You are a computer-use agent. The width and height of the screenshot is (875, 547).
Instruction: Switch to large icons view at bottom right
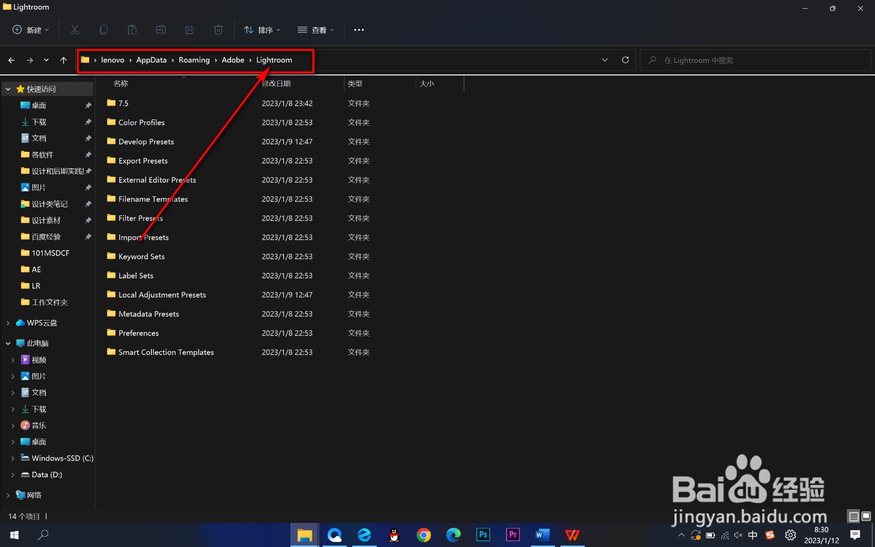point(866,516)
